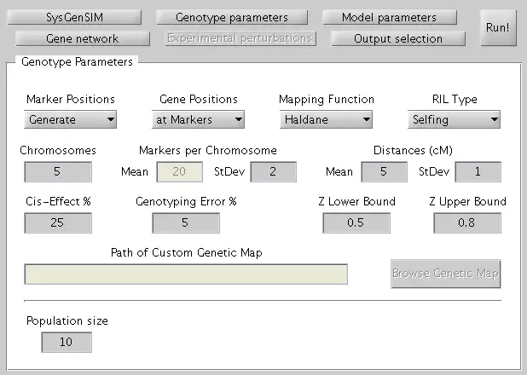527x375 pixels.
Task: Click the Z Upper Bound field
Action: [467, 222]
